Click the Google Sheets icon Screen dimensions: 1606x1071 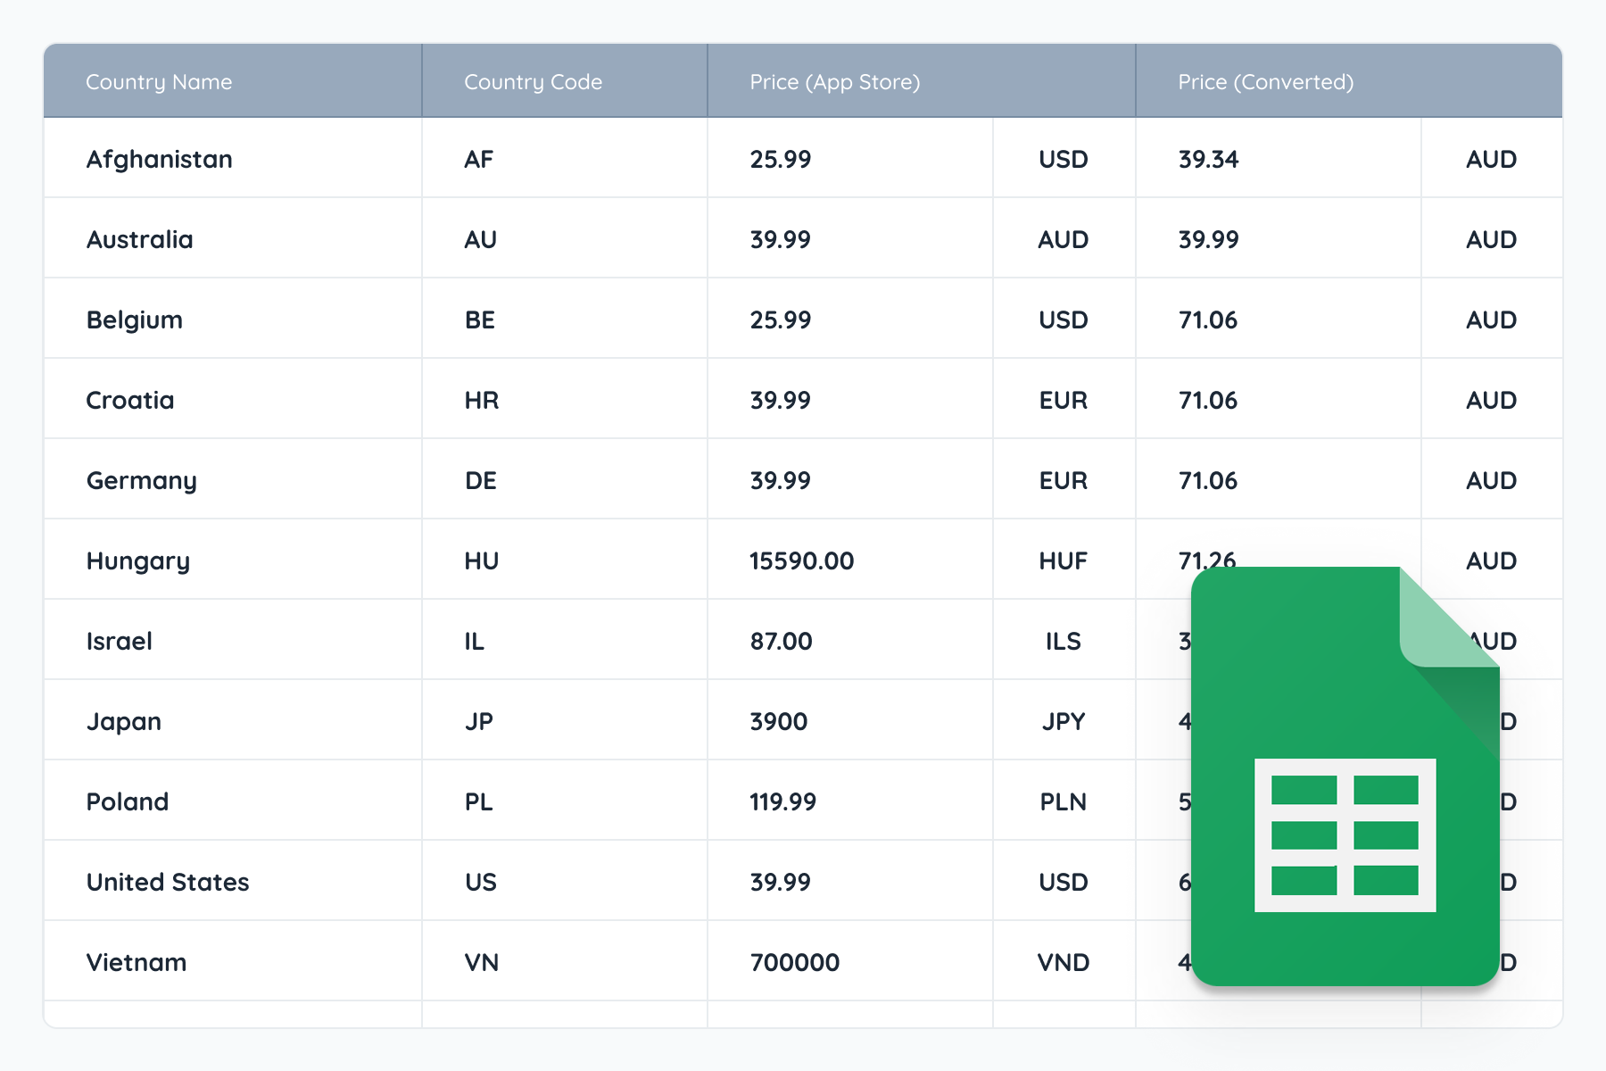pyautogui.click(x=1345, y=776)
